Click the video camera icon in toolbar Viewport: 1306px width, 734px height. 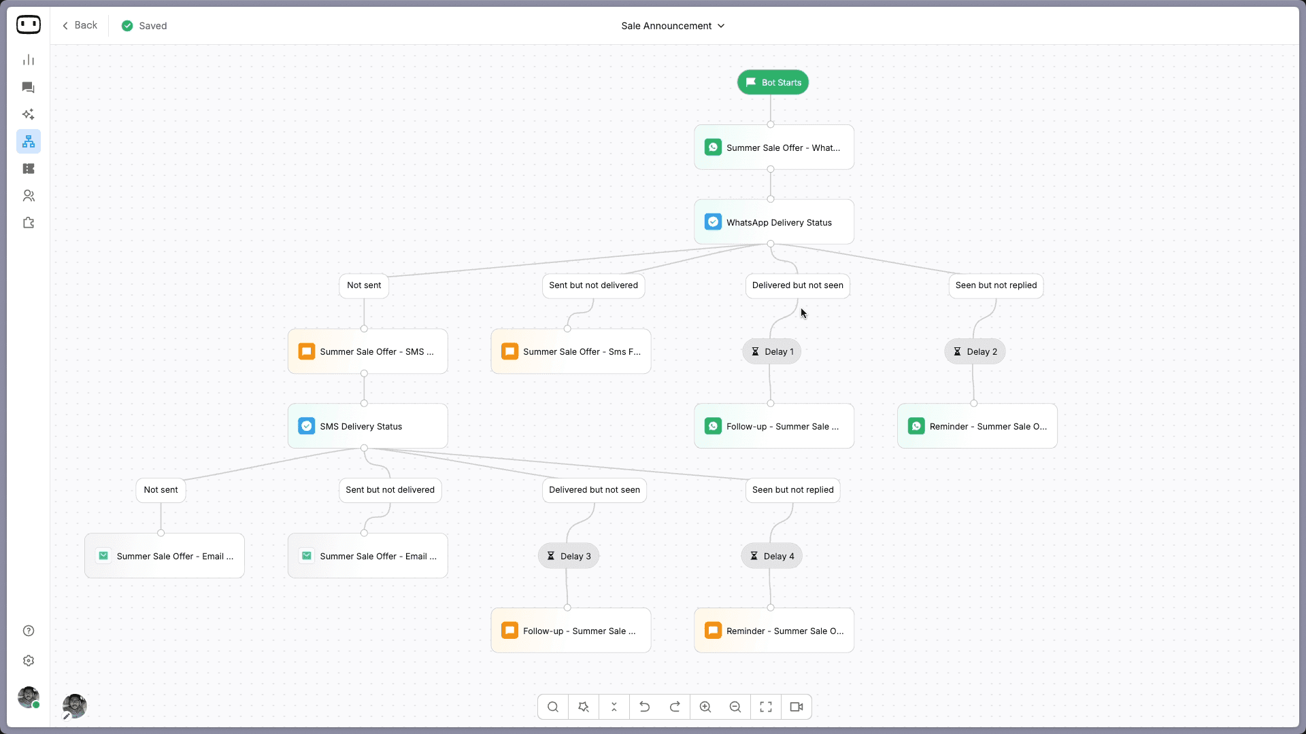(796, 707)
